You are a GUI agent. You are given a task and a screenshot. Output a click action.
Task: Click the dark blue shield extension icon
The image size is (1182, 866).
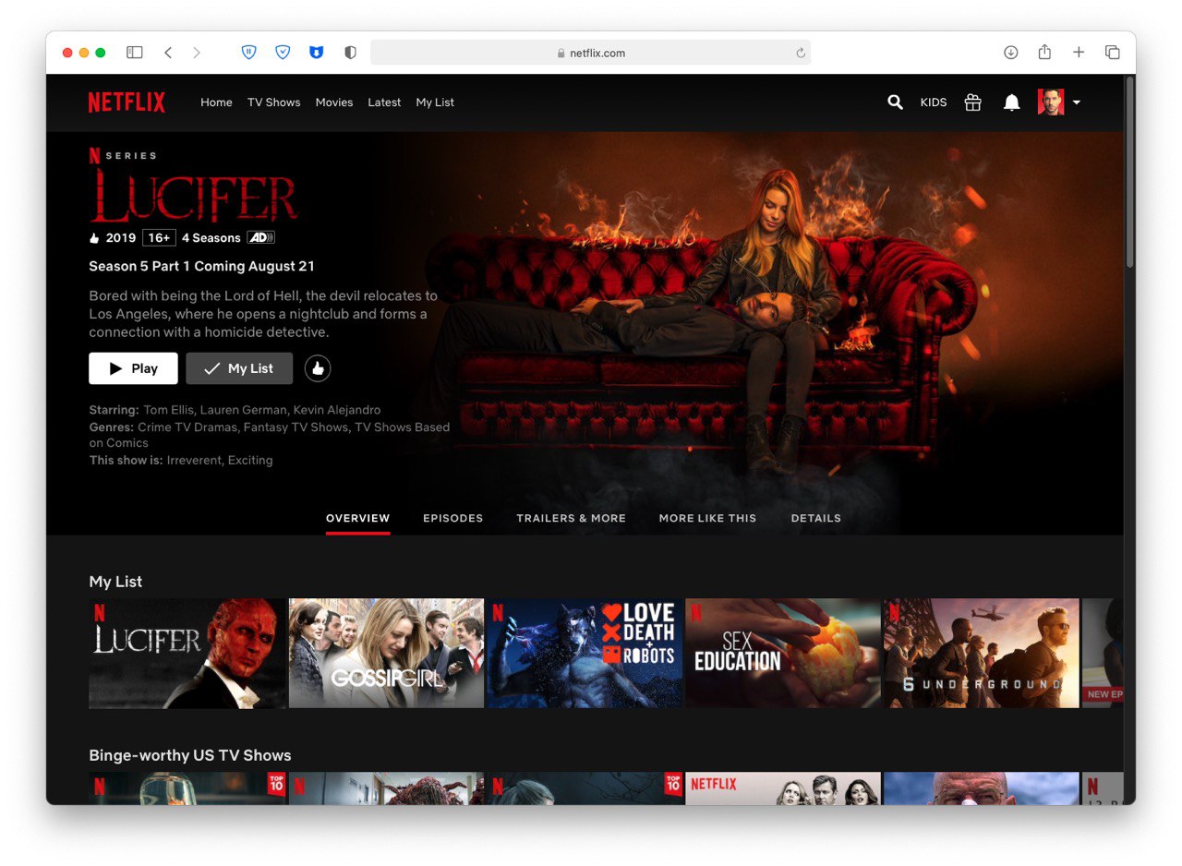(x=316, y=53)
